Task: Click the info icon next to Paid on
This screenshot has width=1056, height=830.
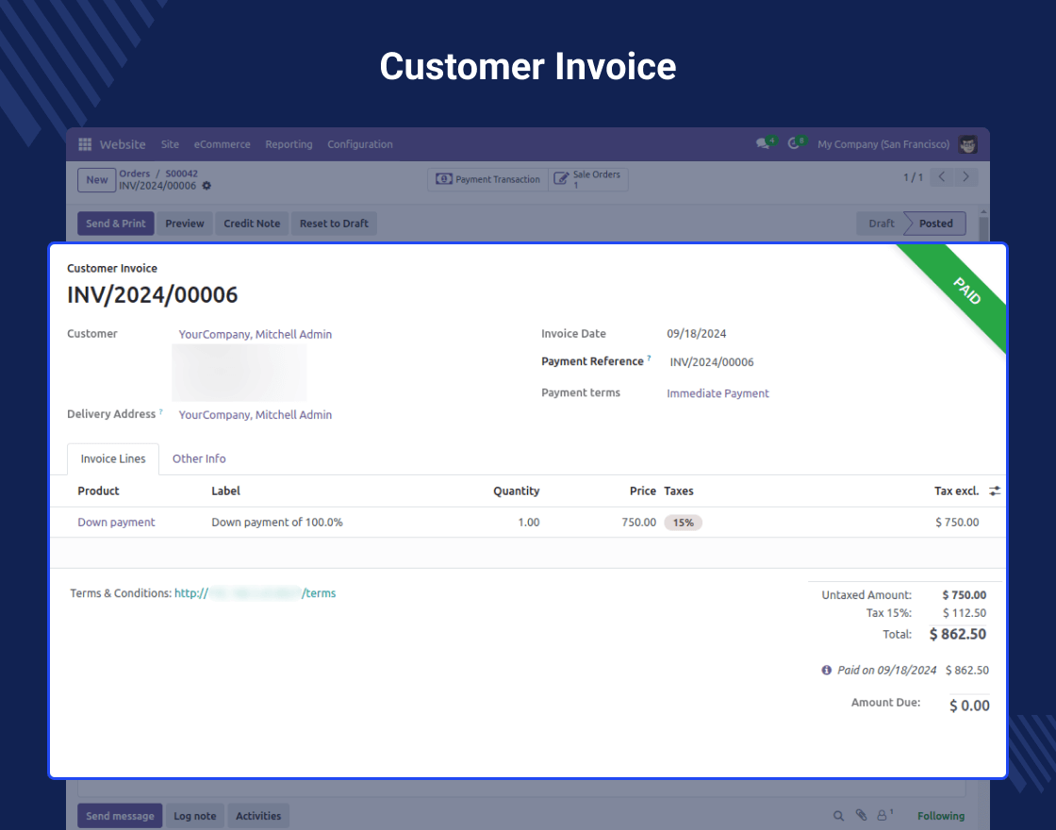Action: [826, 670]
